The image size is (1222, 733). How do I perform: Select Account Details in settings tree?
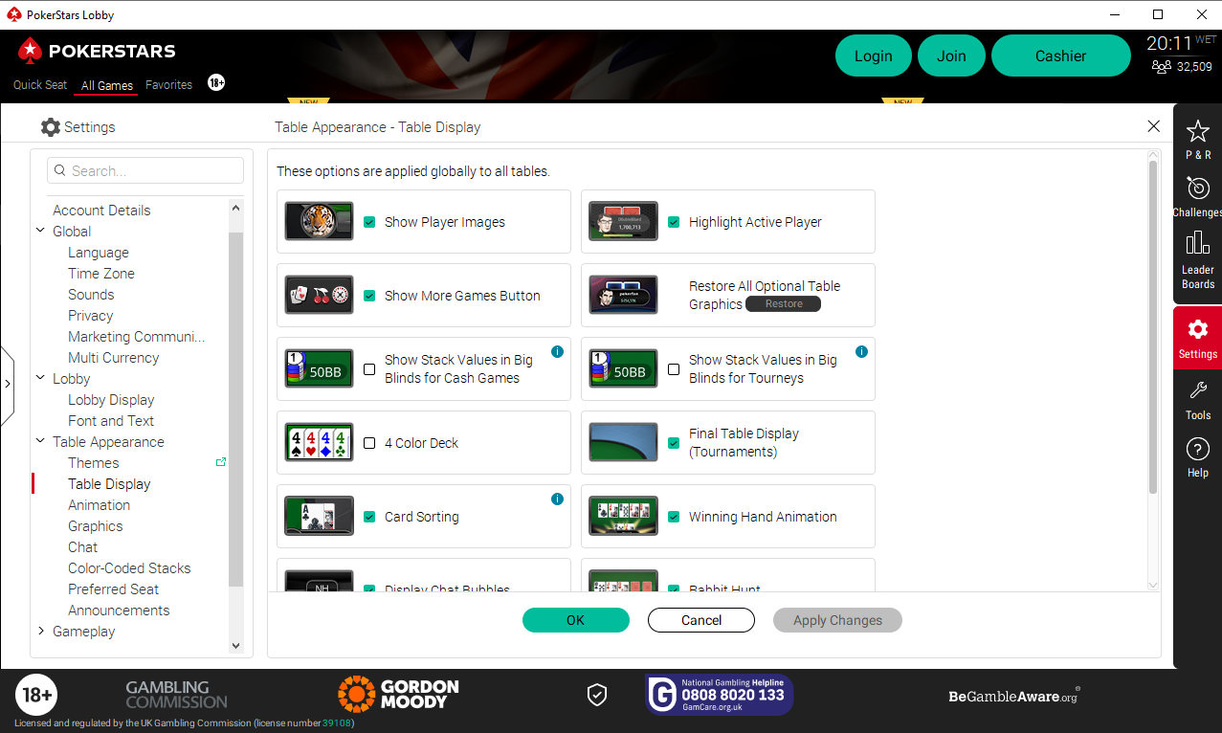click(101, 210)
